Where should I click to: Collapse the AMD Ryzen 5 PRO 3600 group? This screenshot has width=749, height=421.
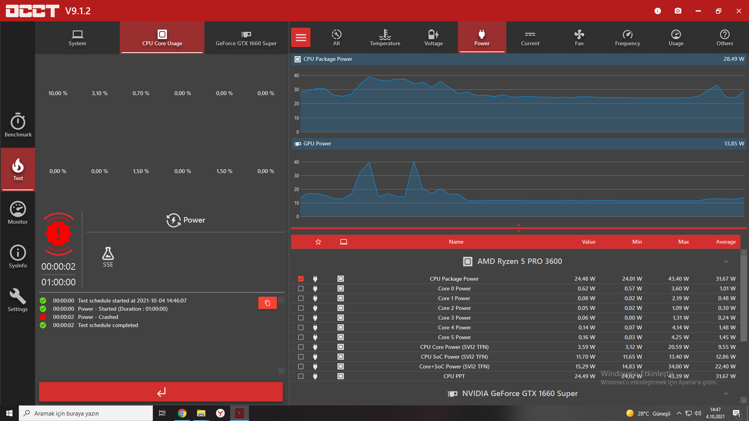[x=726, y=262]
